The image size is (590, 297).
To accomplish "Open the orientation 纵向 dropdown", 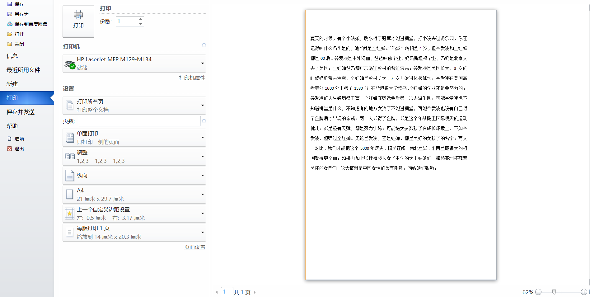I will [x=203, y=176].
